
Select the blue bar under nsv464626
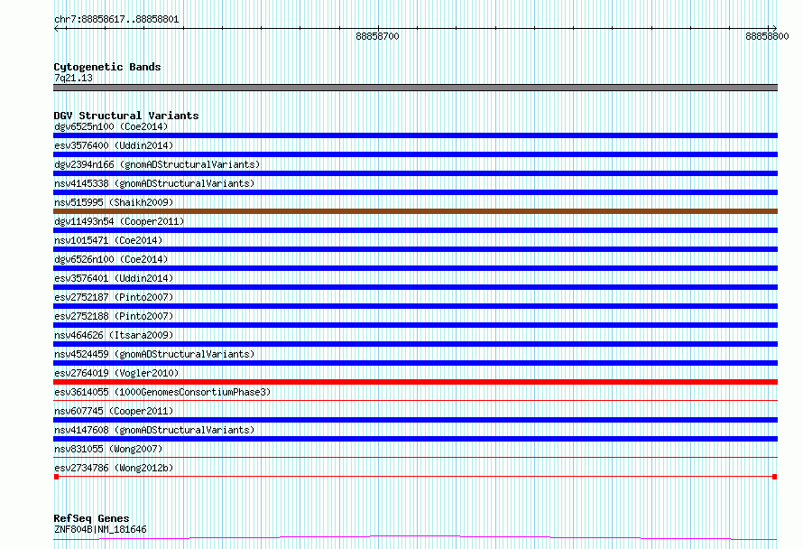tap(415, 344)
